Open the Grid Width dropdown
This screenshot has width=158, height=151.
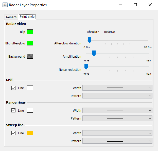pyautogui.click(x=117, y=88)
